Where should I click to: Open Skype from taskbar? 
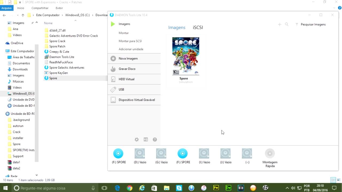click(179, 188)
